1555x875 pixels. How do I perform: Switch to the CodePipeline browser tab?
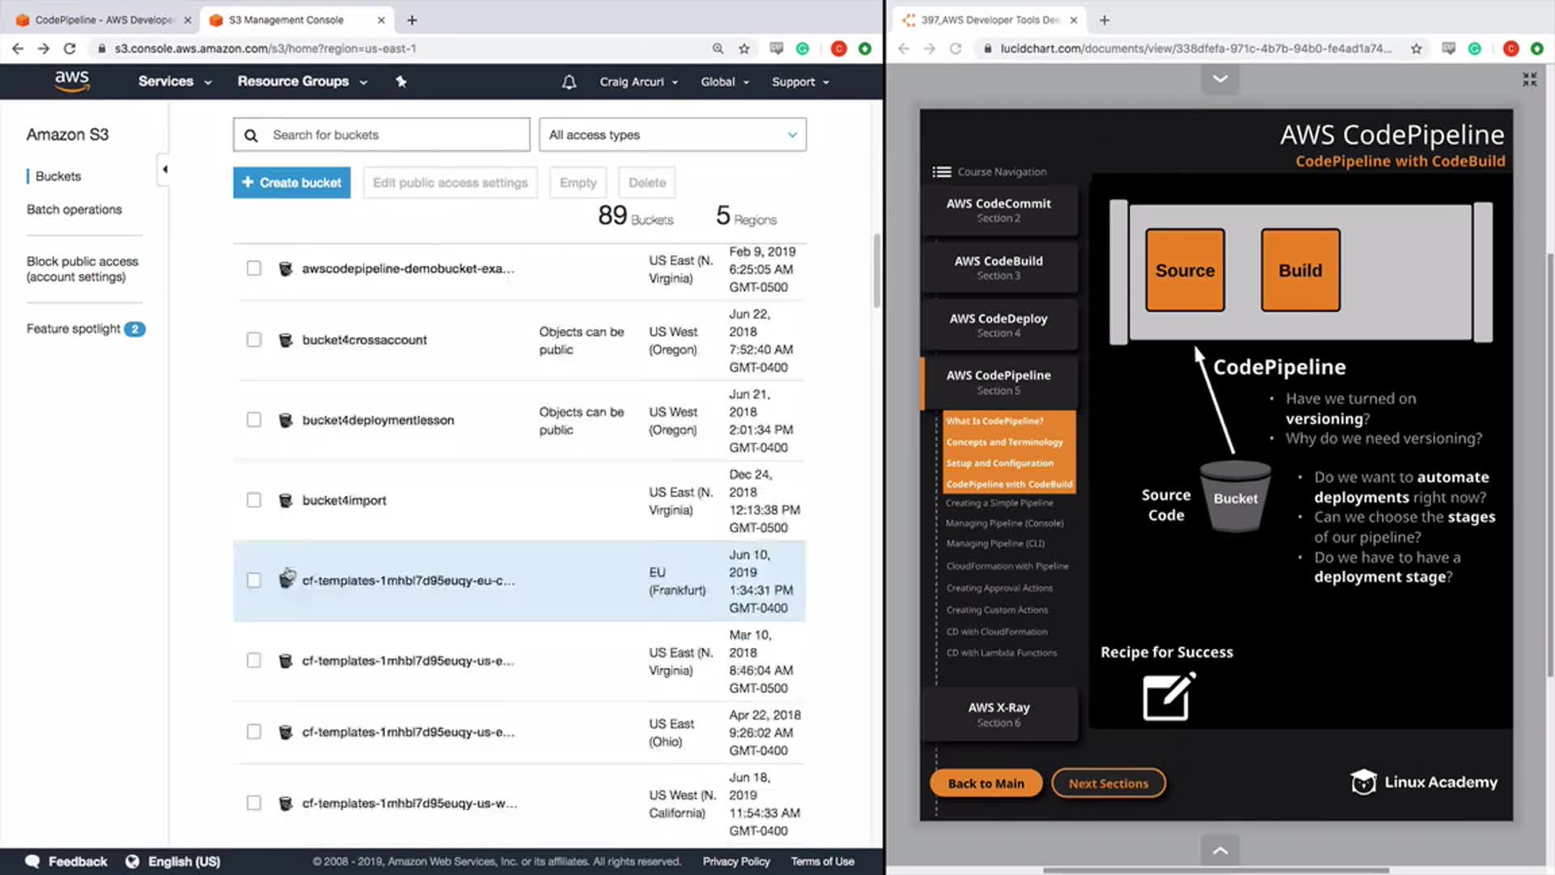click(103, 20)
